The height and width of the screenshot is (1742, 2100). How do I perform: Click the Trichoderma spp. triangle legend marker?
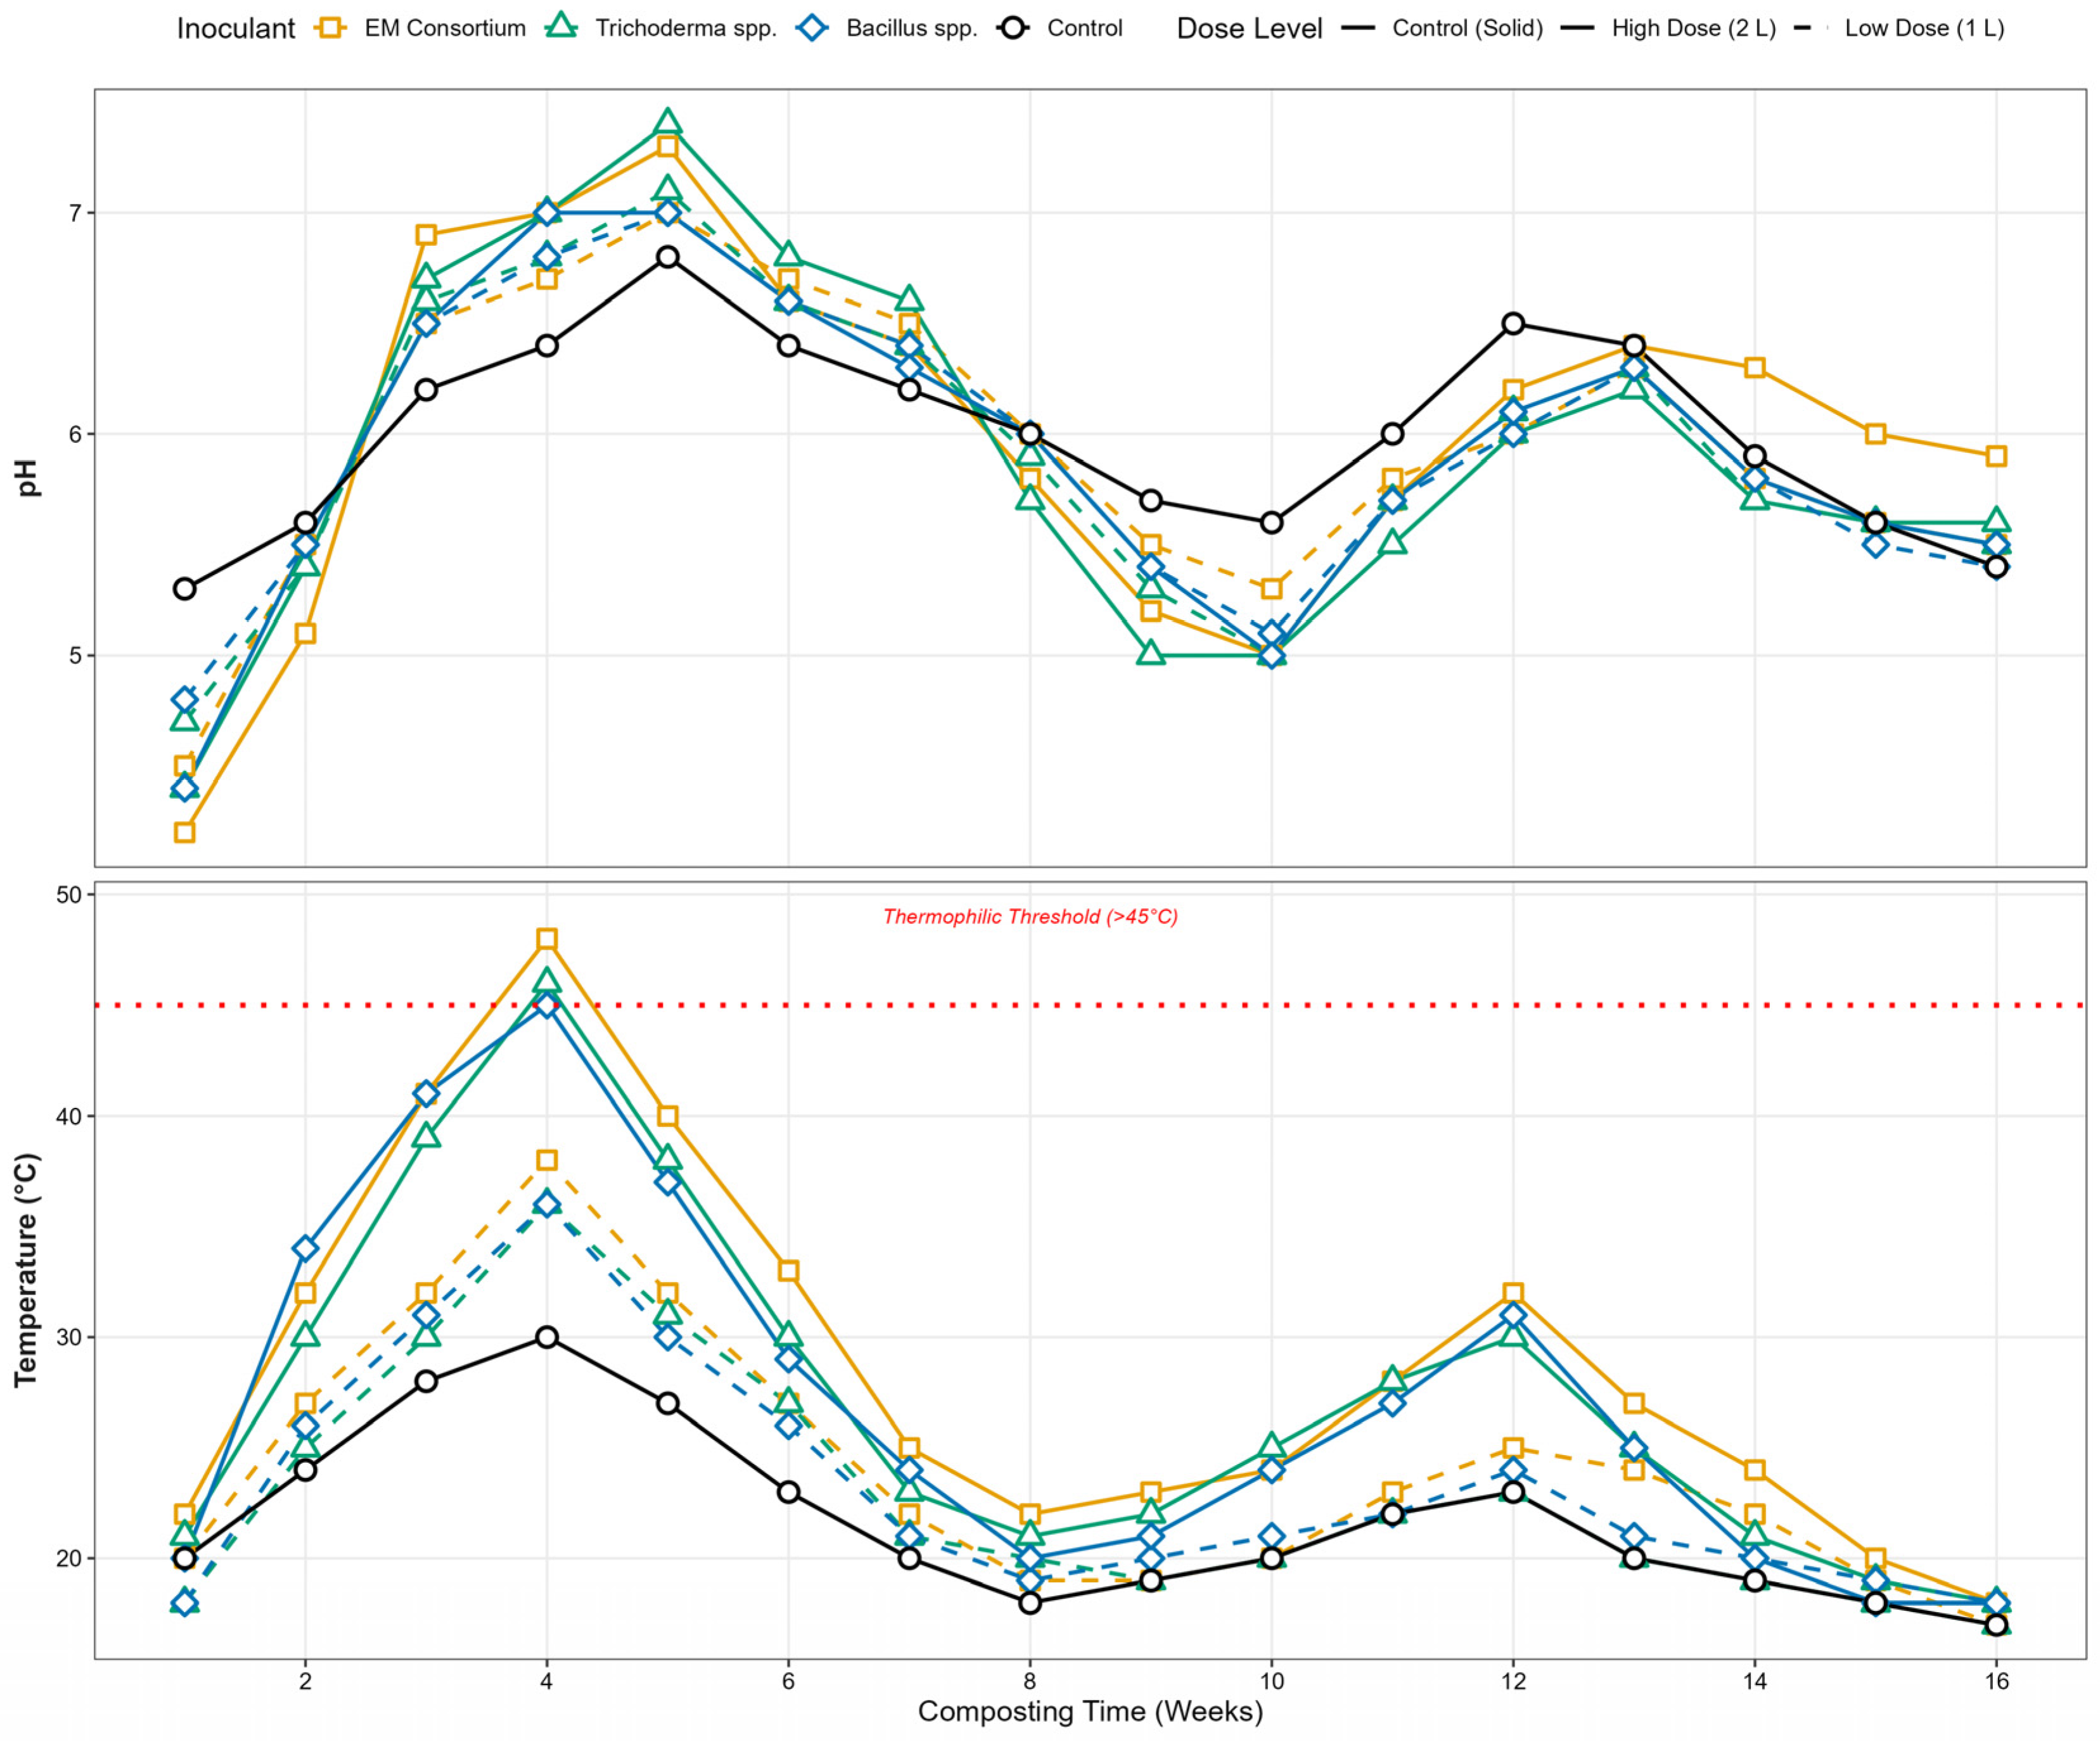[561, 28]
